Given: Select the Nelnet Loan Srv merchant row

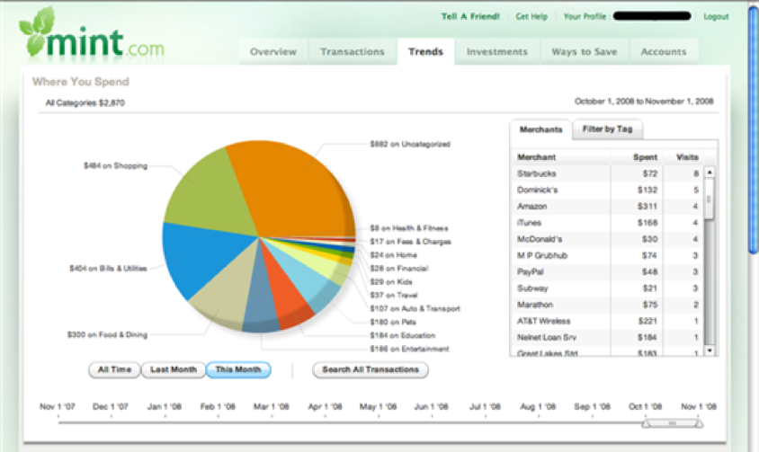Looking at the screenshot, I should click(608, 338).
